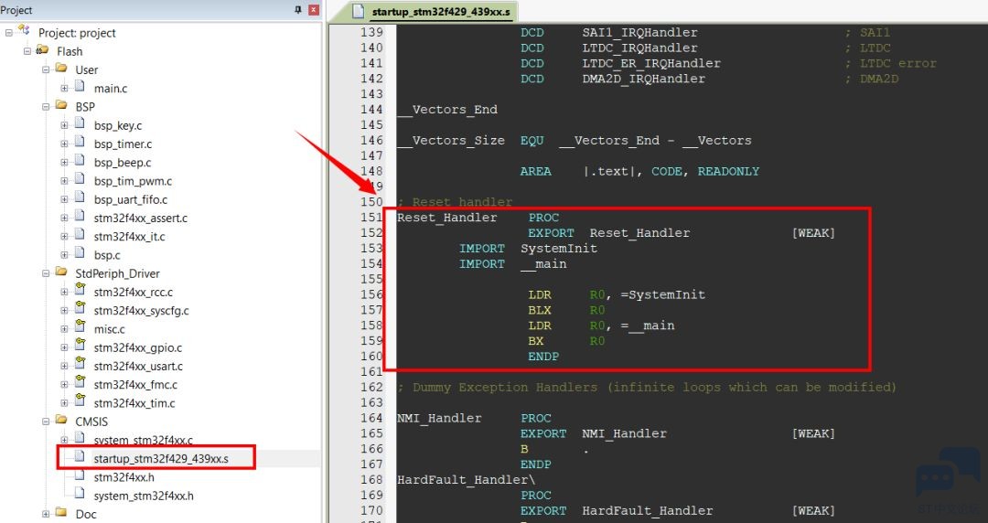
Task: Select bsp_key.c file
Action: tap(118, 125)
